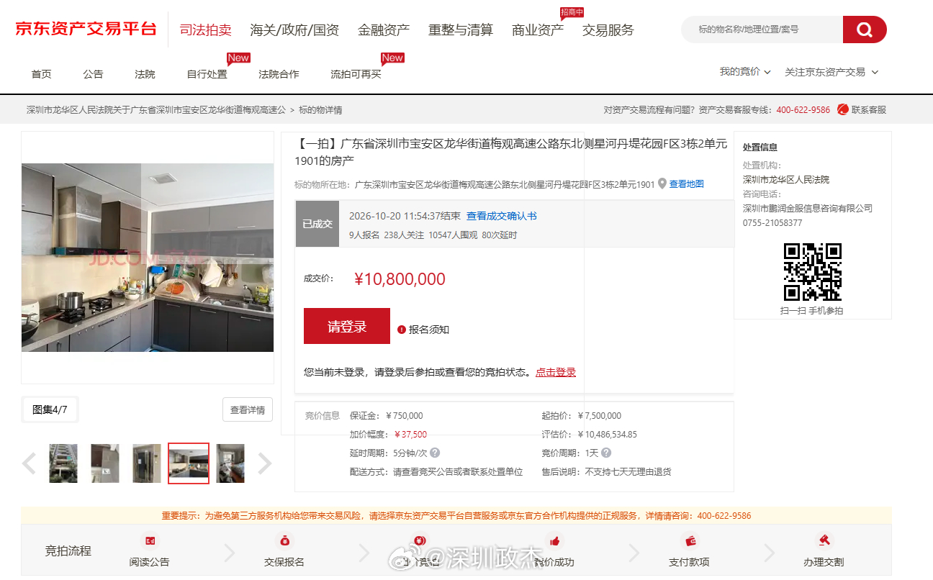The height and width of the screenshot is (580, 933).
Task: Open the 公告 menu item
Action: pyautogui.click(x=93, y=74)
